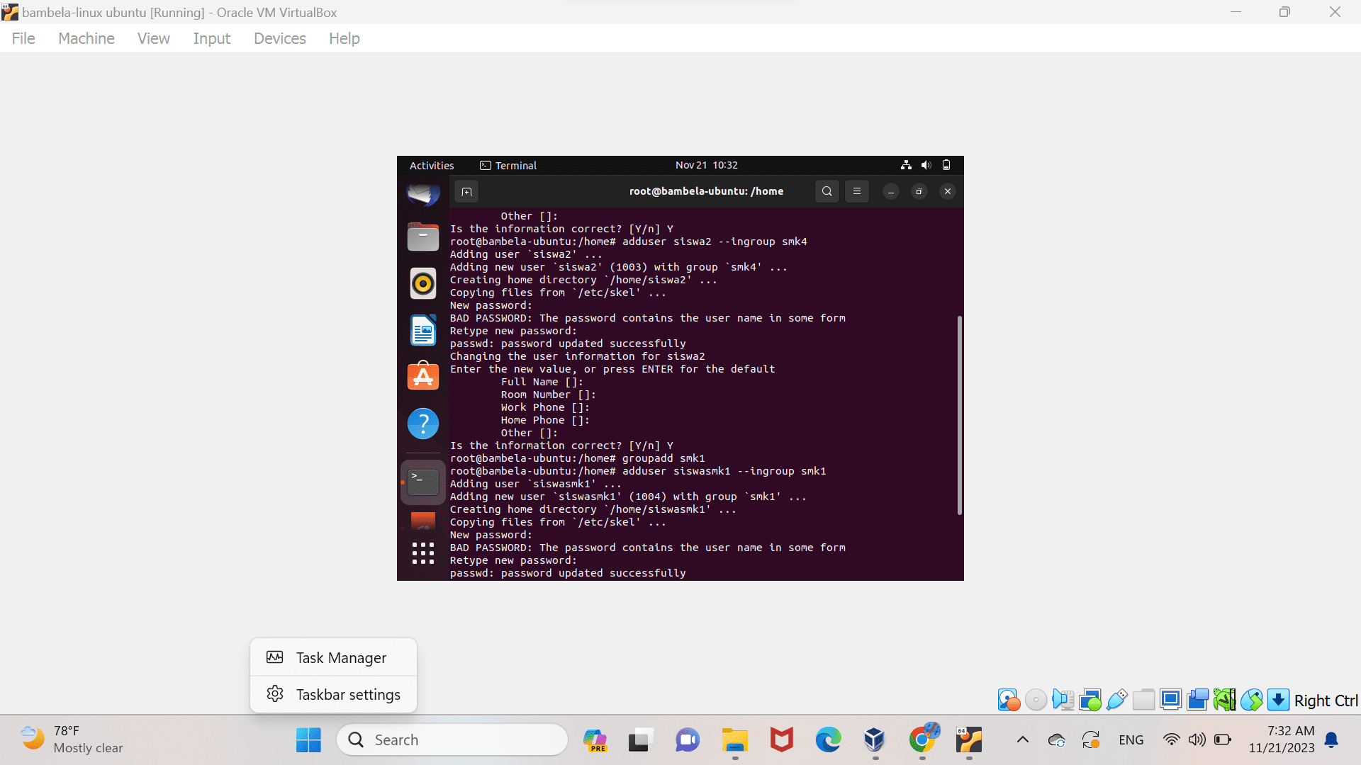The height and width of the screenshot is (765, 1361).
Task: Open the Nov 21 10:32 clock calendar
Action: click(706, 165)
